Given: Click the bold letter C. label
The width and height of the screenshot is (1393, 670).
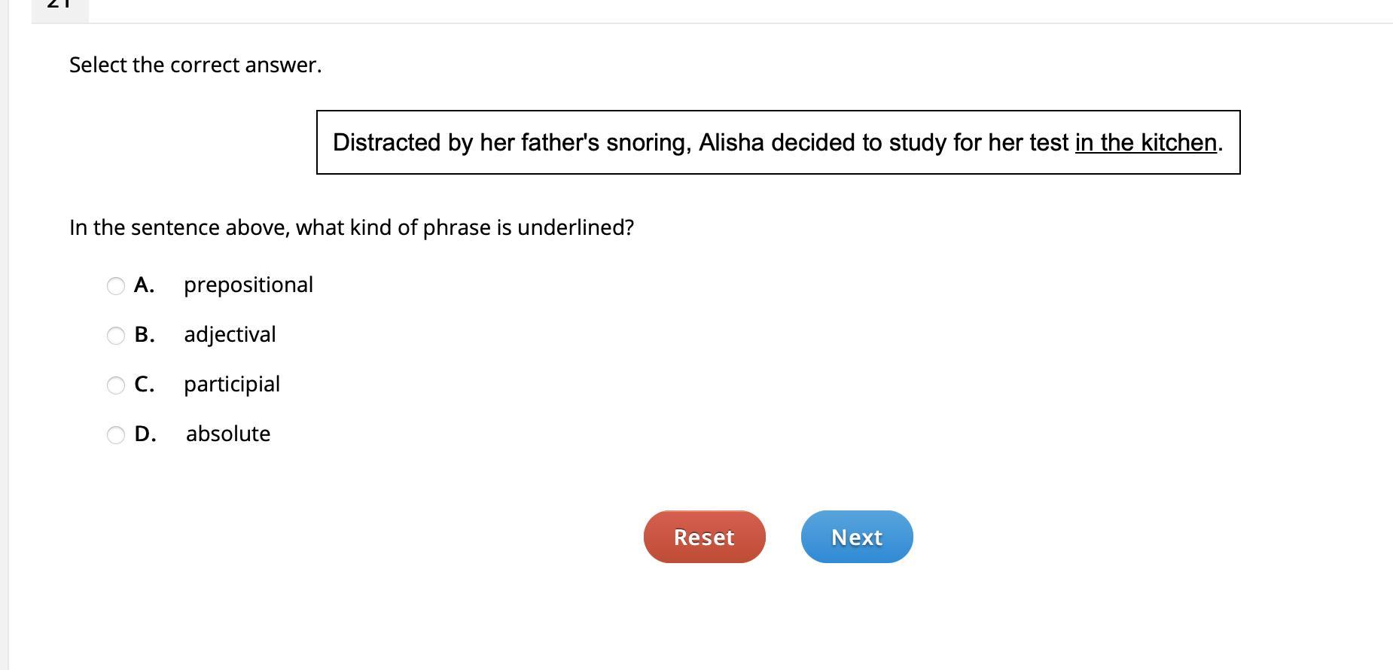Looking at the screenshot, I should [144, 385].
